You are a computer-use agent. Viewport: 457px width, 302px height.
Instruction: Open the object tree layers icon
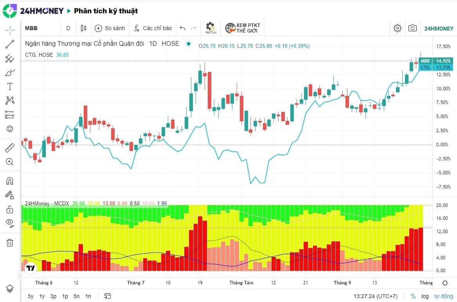(x=10, y=289)
